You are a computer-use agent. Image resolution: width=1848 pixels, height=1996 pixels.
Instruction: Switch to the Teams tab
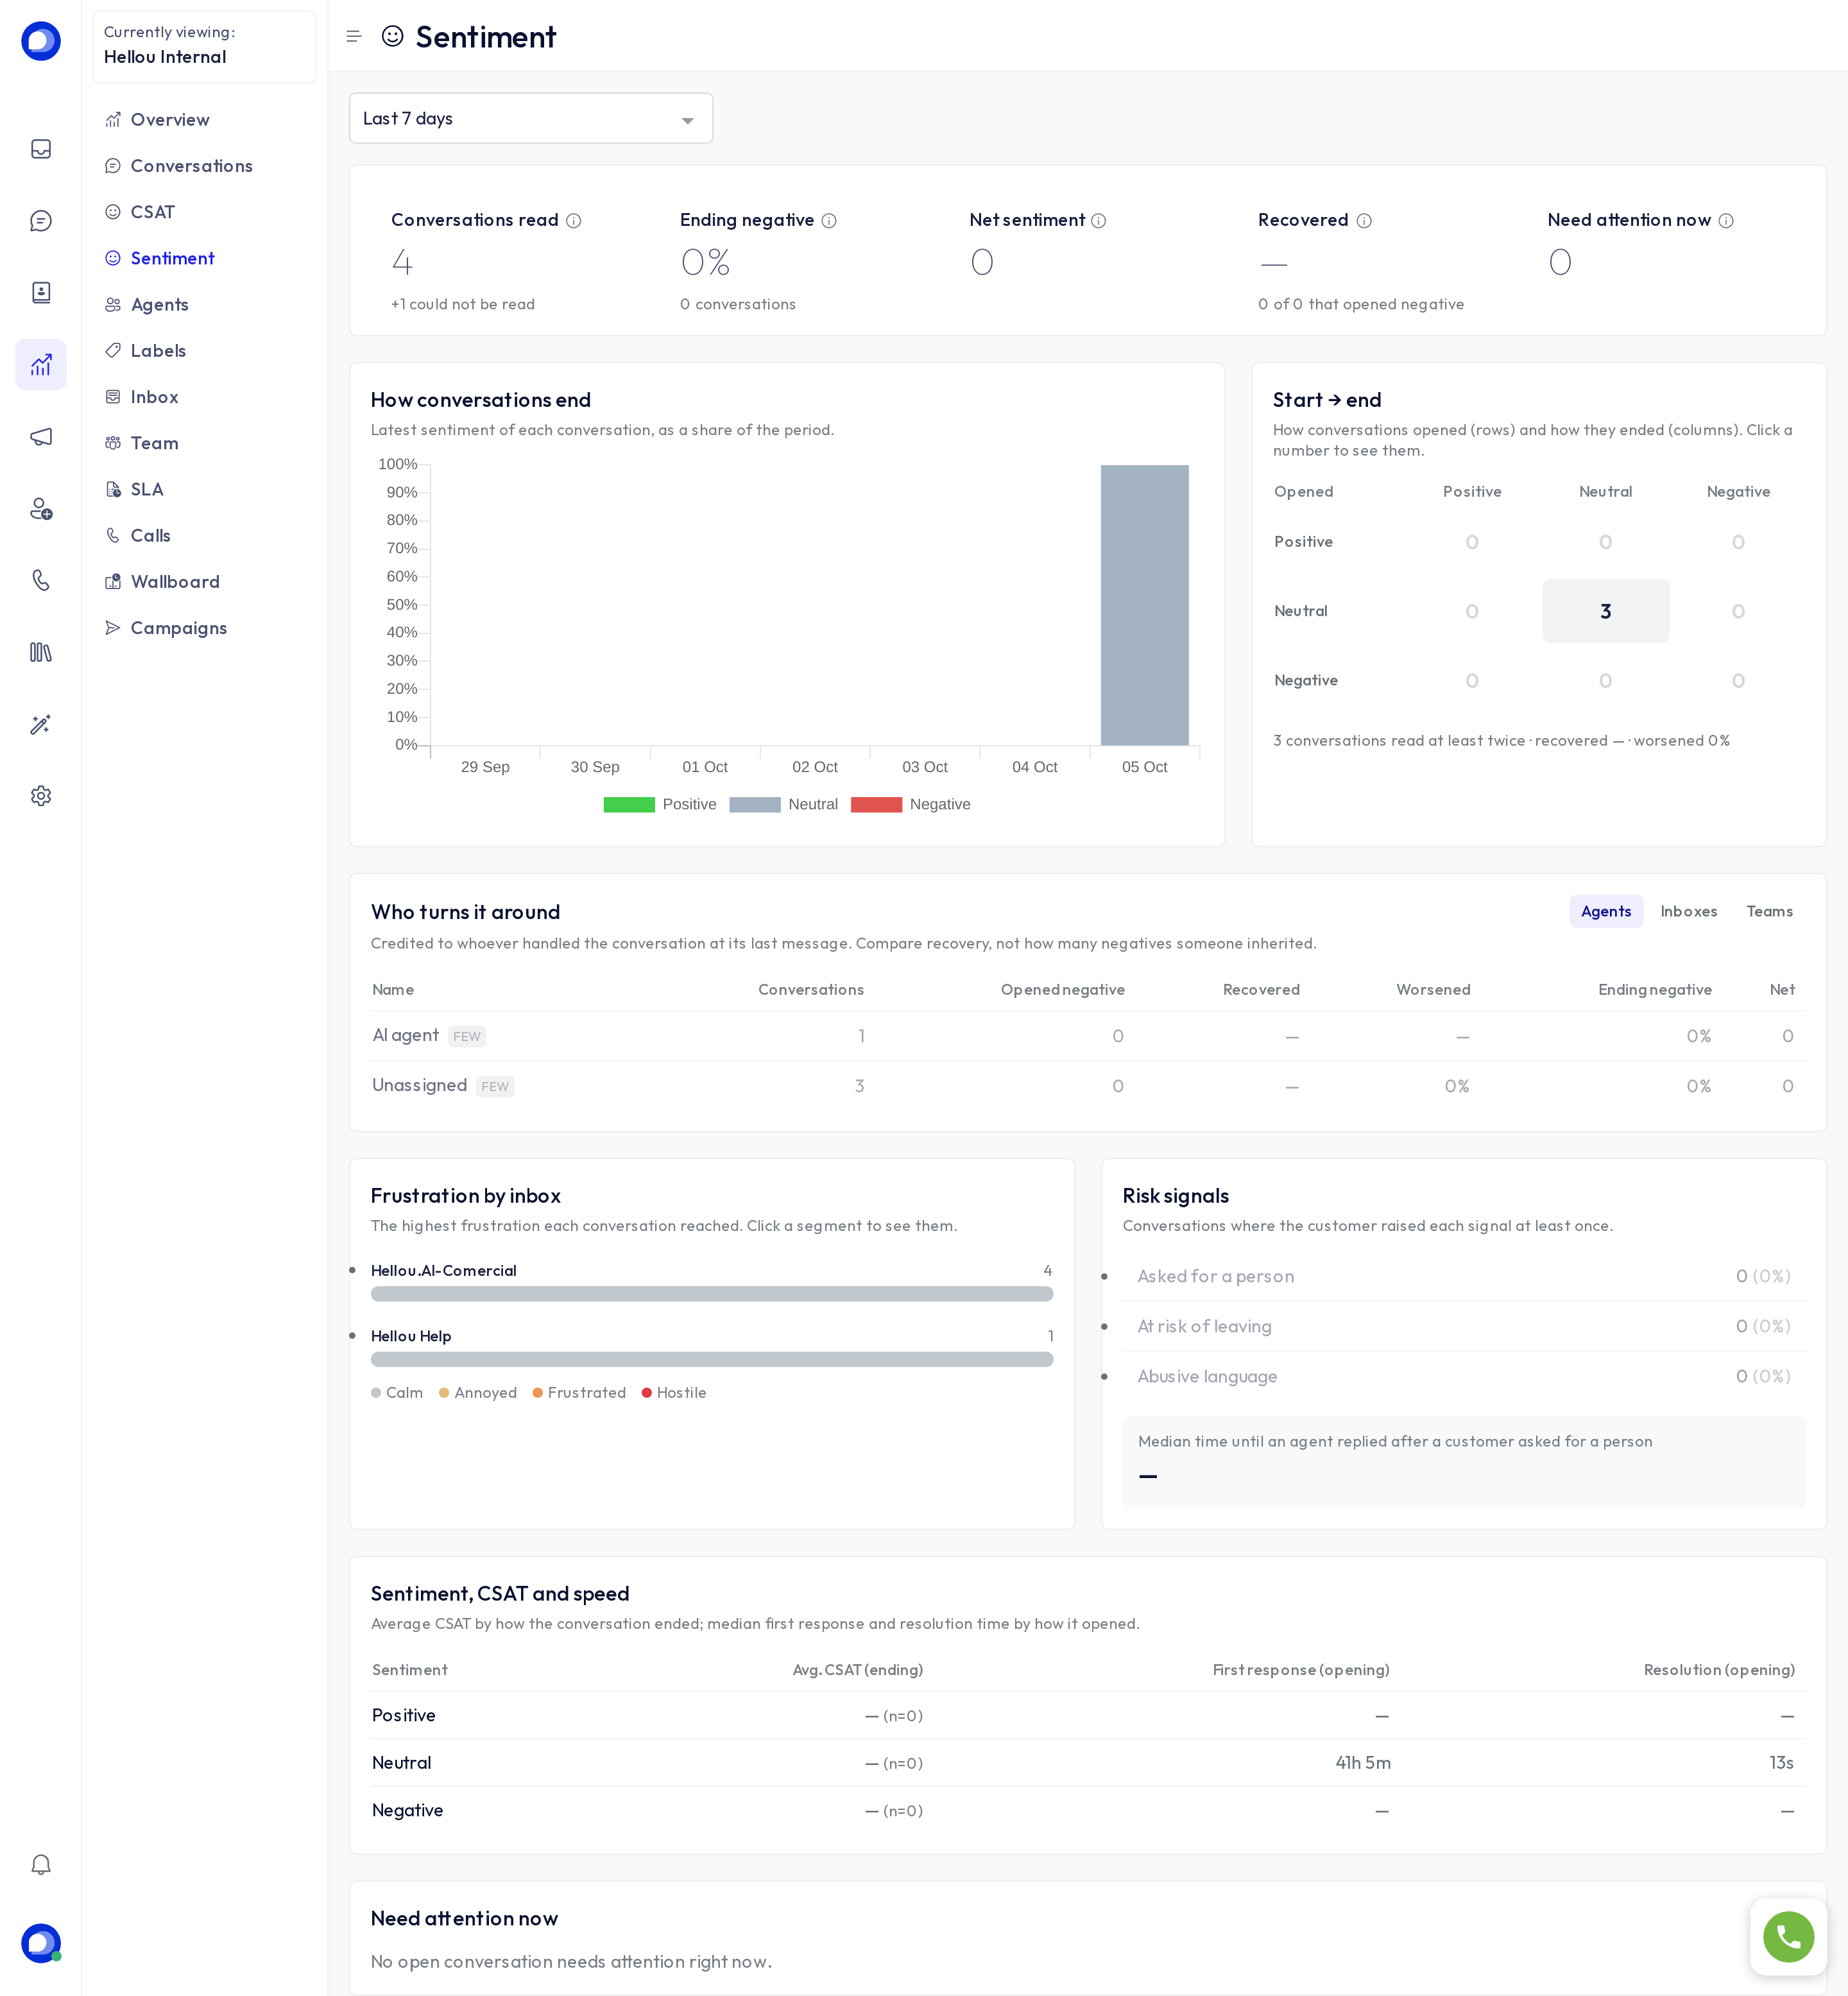(x=1769, y=911)
